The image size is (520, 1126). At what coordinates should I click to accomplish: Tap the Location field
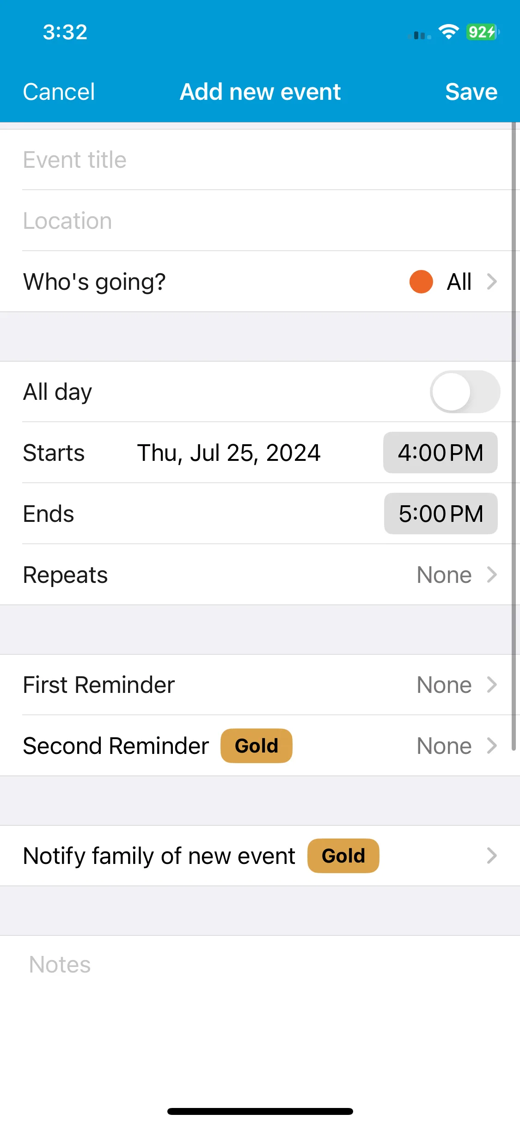pyautogui.click(x=260, y=220)
